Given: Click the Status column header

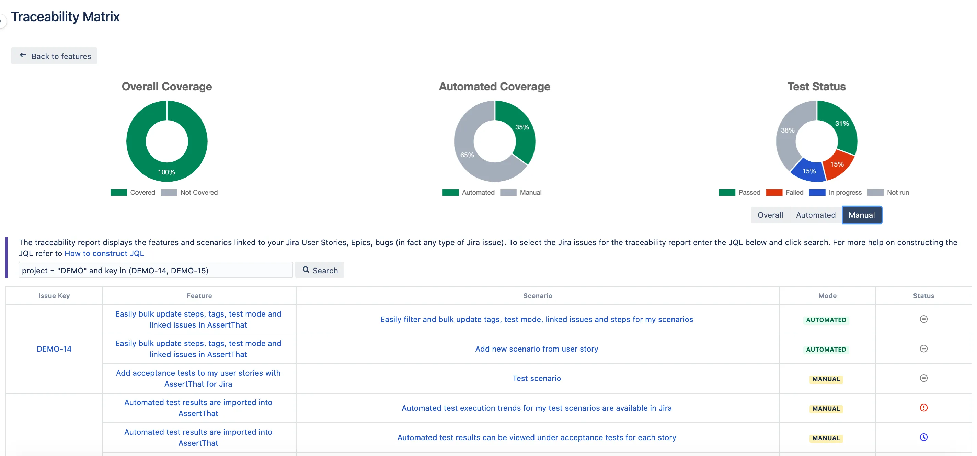Looking at the screenshot, I should [x=923, y=296].
